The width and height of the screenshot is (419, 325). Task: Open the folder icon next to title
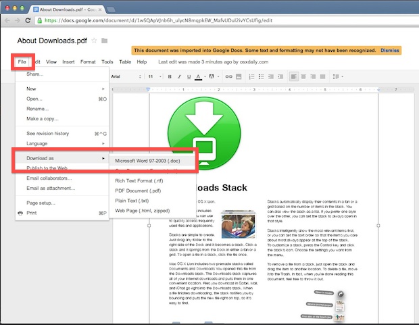[105, 41]
